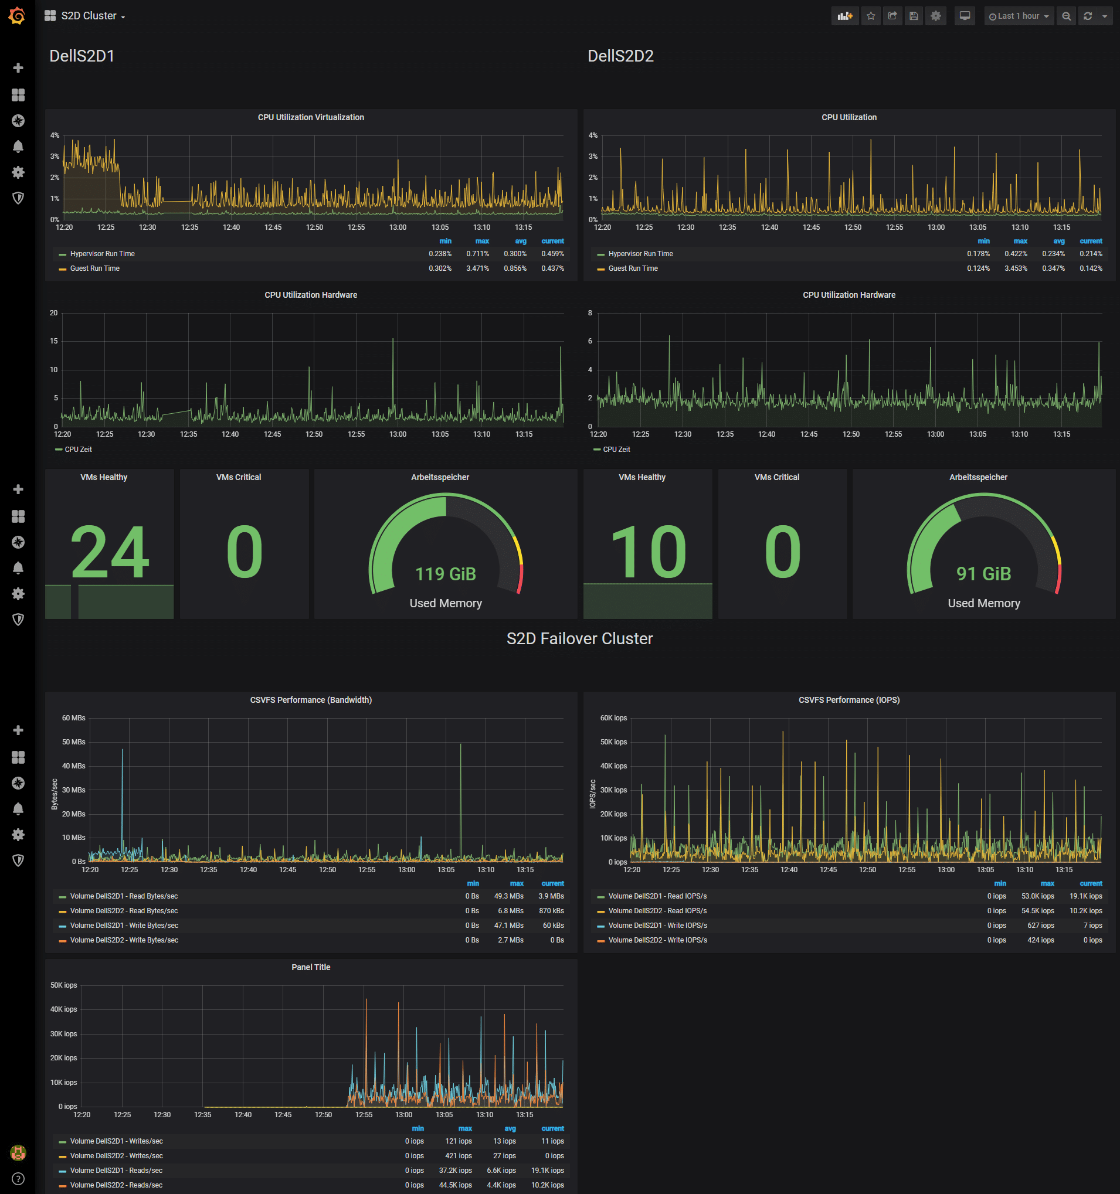Open the user avatar in the sidebar

18,1152
